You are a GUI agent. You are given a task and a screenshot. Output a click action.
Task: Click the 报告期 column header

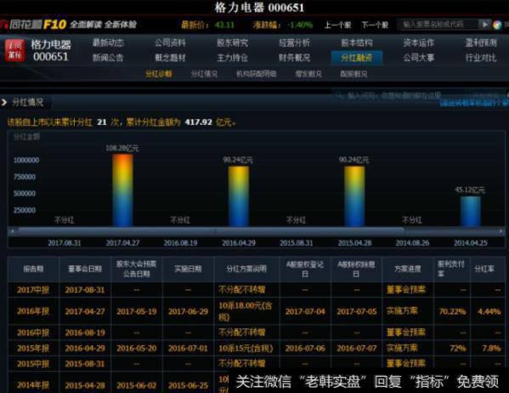pyautogui.click(x=33, y=269)
